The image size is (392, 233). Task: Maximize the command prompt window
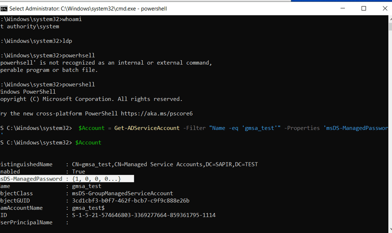point(364,8)
